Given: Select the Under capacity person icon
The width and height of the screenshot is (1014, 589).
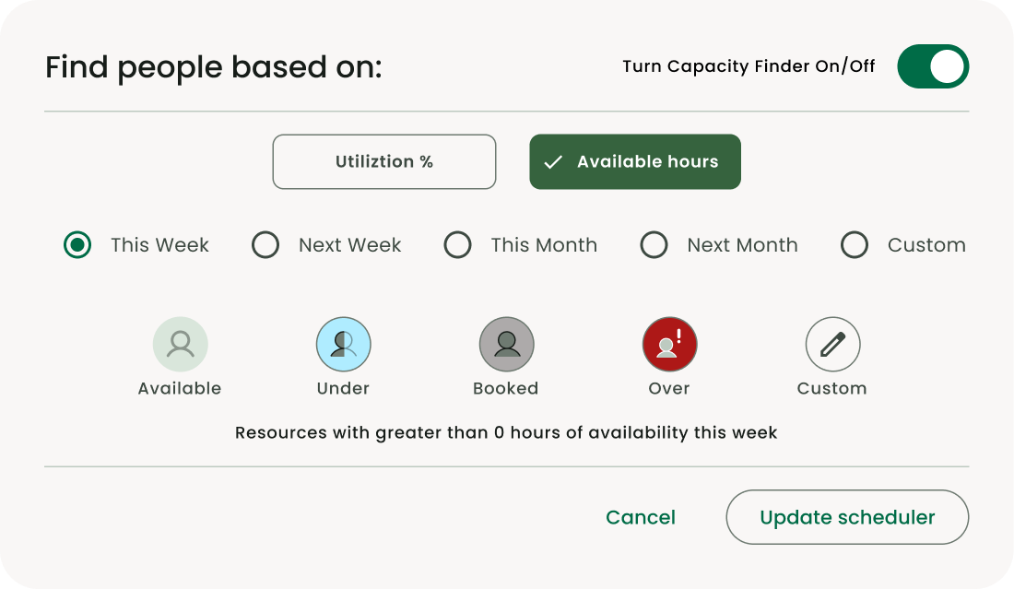Looking at the screenshot, I should point(343,343).
